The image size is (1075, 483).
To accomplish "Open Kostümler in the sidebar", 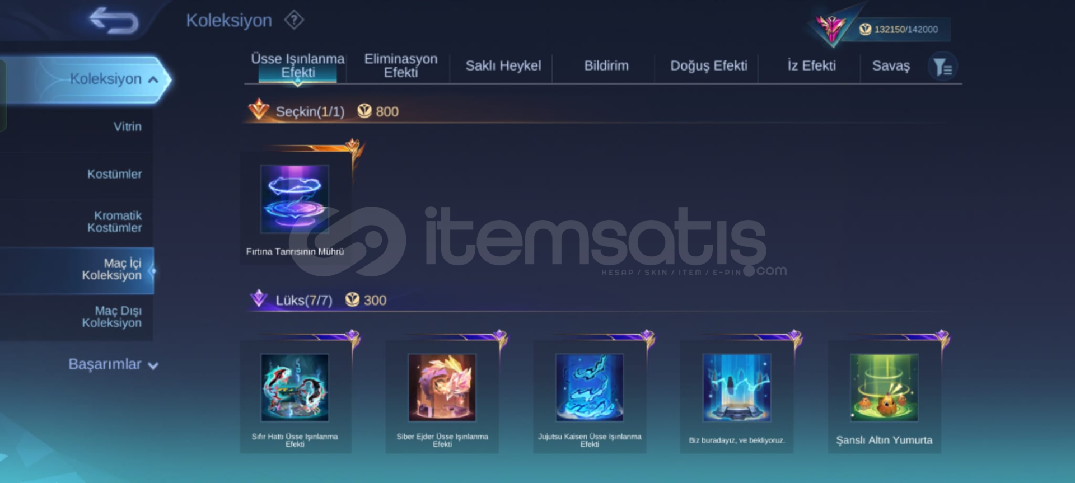I will [x=114, y=174].
